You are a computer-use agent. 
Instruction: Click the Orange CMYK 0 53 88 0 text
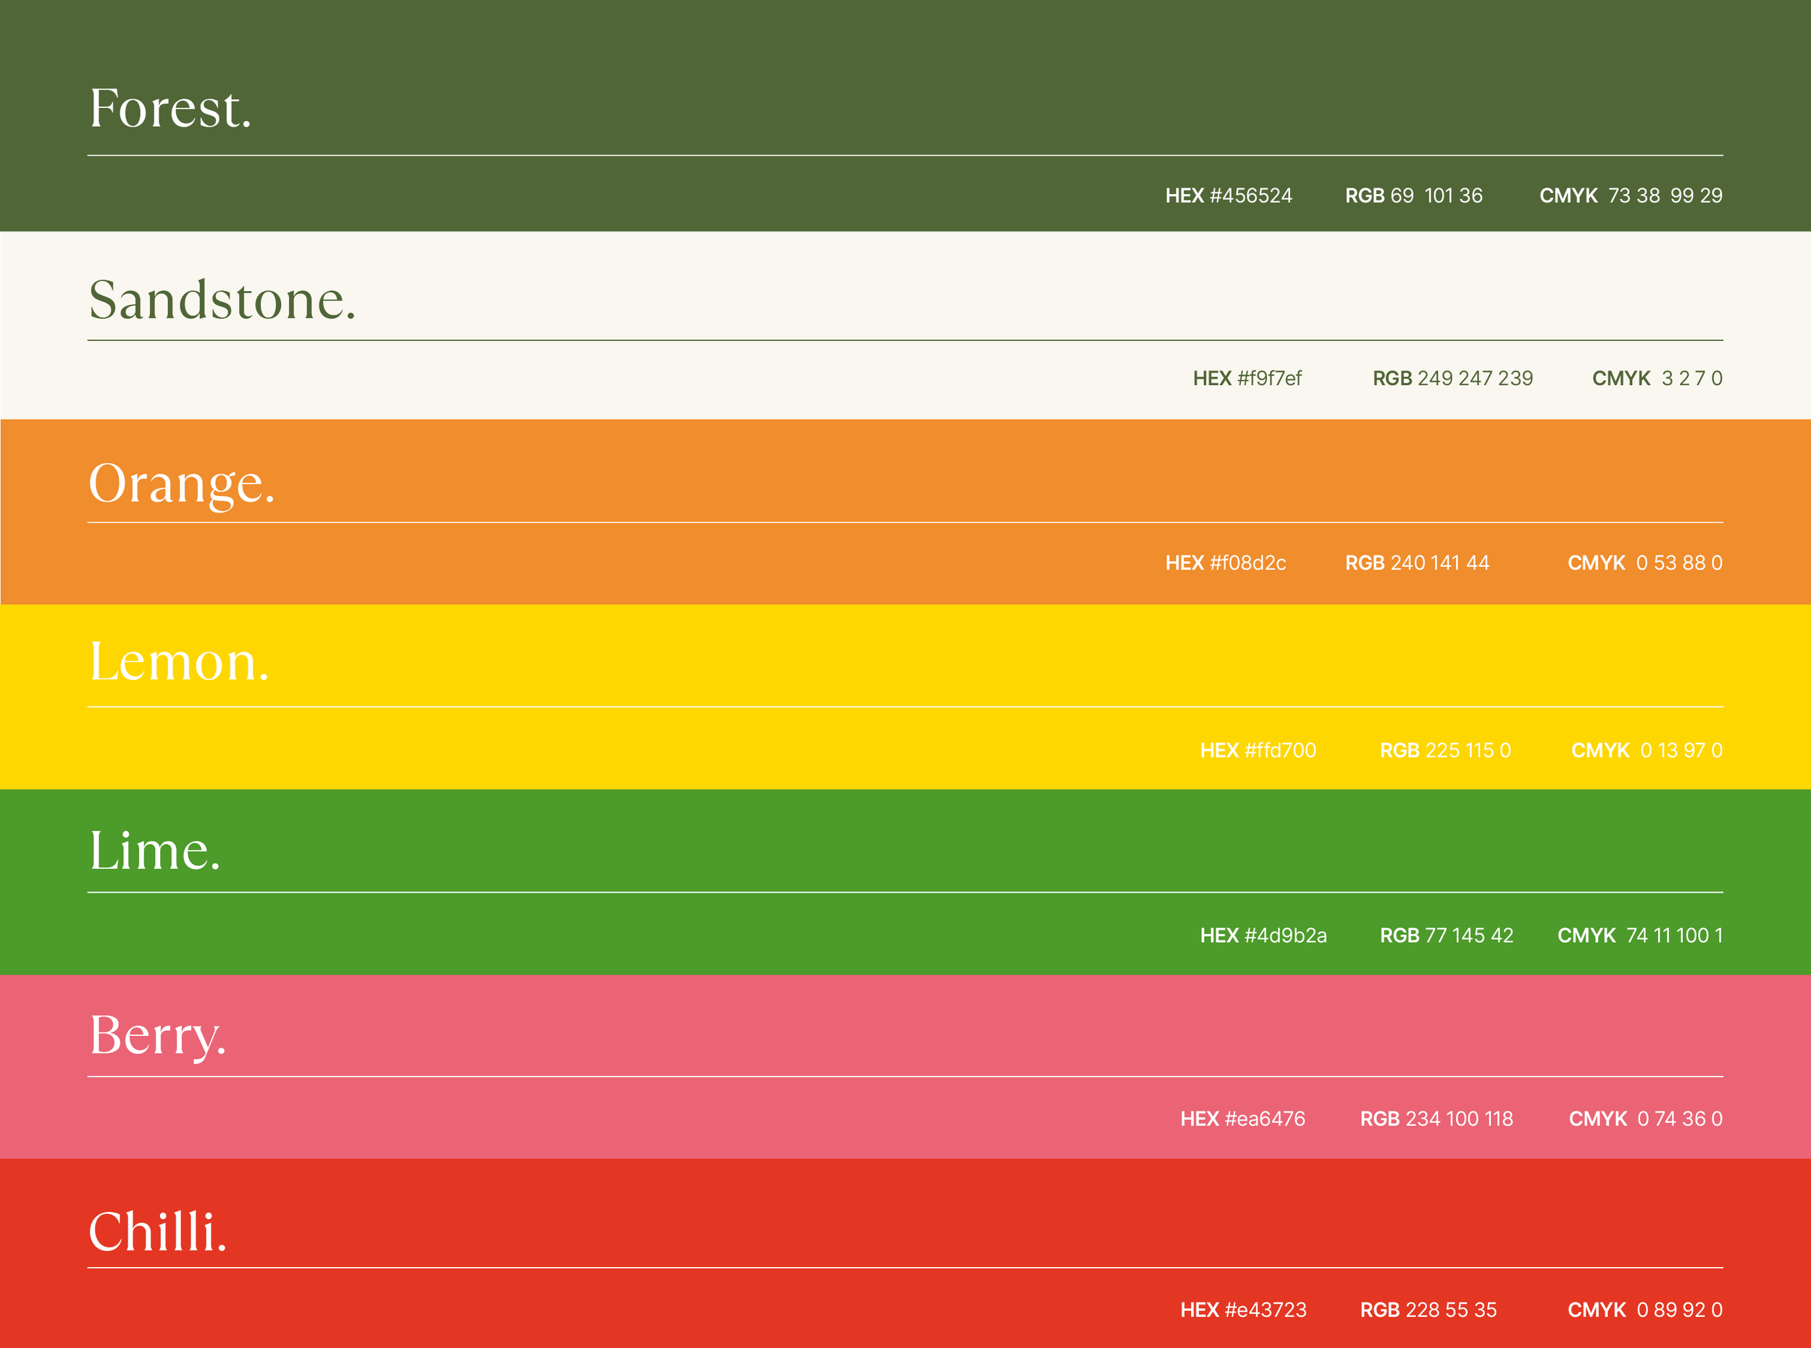click(x=1644, y=563)
